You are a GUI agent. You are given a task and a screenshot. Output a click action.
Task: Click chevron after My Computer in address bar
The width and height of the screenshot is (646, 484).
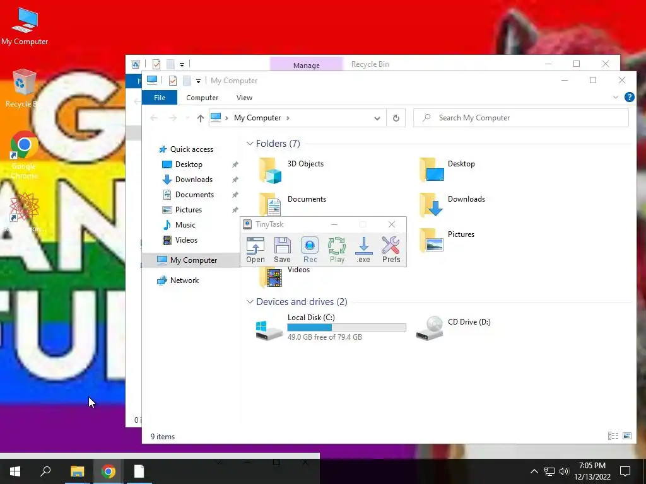coord(288,118)
